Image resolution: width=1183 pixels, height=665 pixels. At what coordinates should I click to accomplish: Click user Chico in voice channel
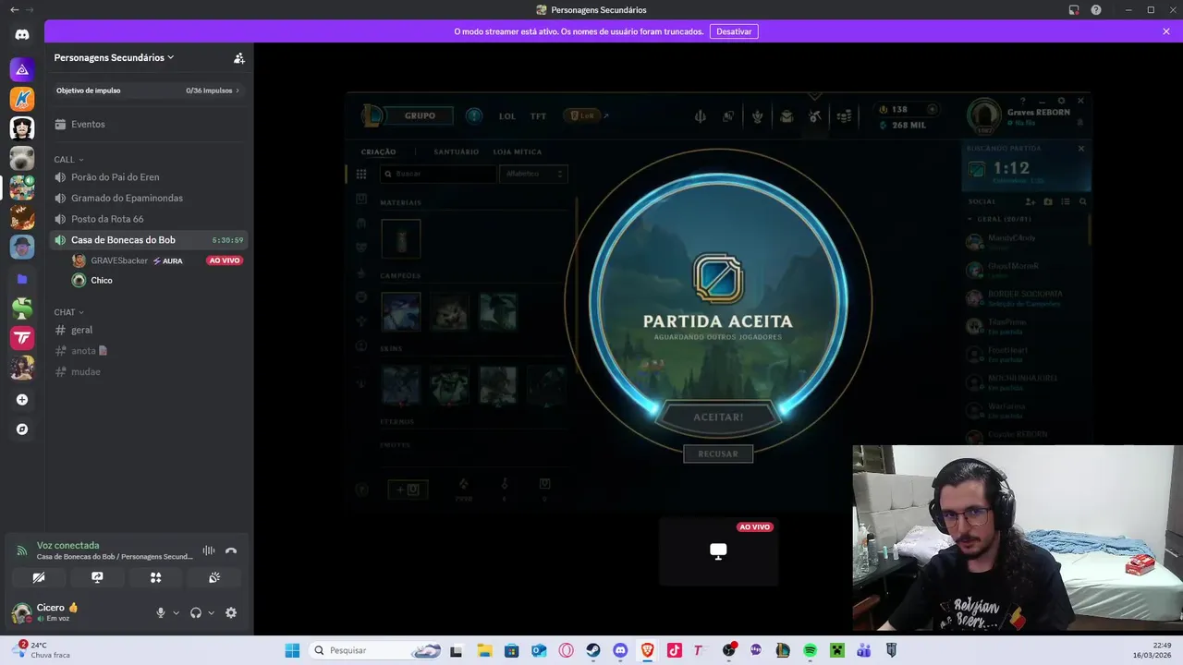point(157,280)
